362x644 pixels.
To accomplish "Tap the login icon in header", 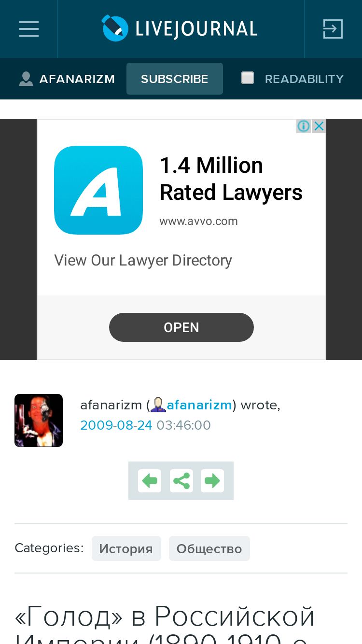I will click(333, 29).
